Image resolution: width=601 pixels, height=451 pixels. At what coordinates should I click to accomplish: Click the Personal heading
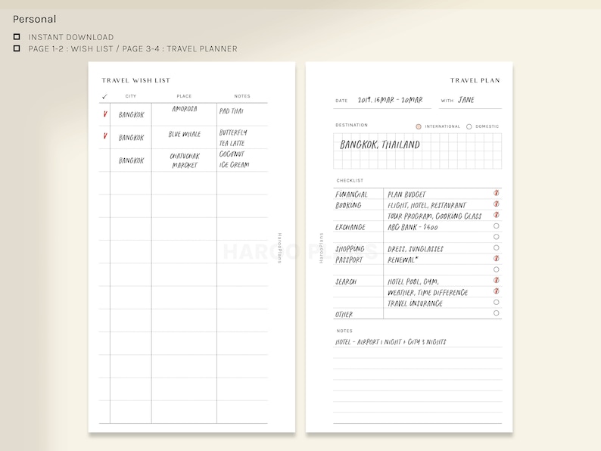tap(35, 19)
